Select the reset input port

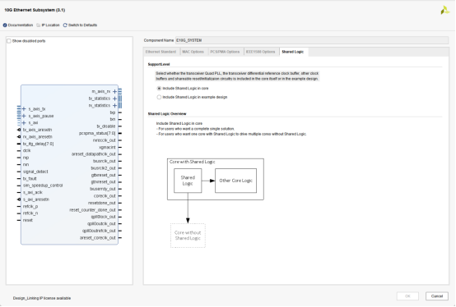[28, 220]
